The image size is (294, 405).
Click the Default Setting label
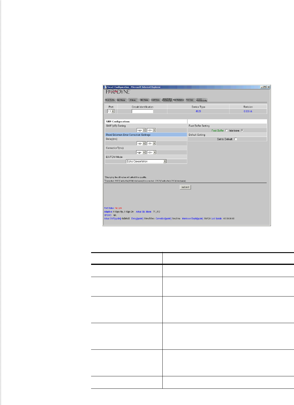[197, 135]
